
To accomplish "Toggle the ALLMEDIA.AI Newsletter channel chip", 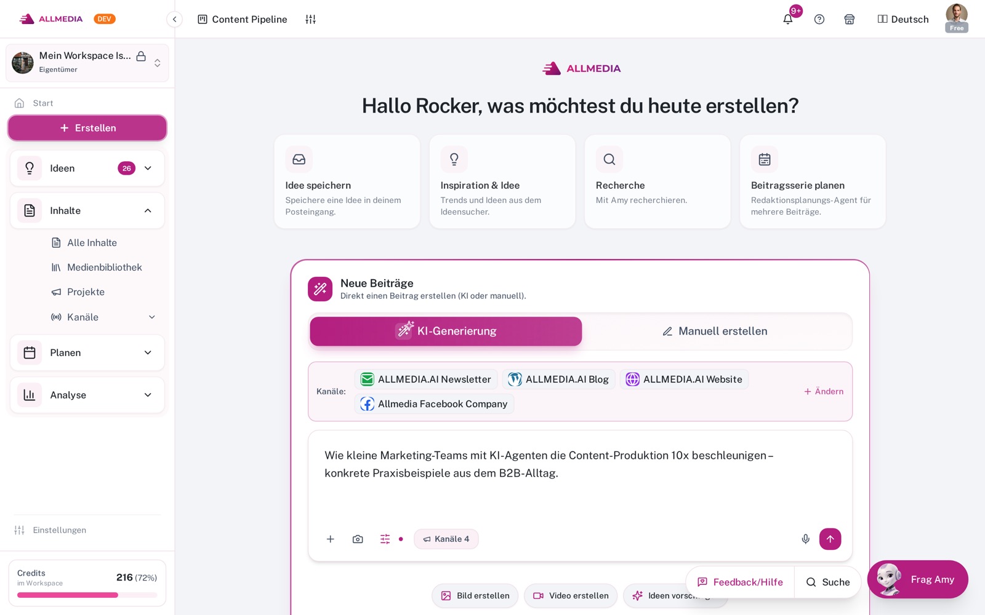I will [426, 379].
